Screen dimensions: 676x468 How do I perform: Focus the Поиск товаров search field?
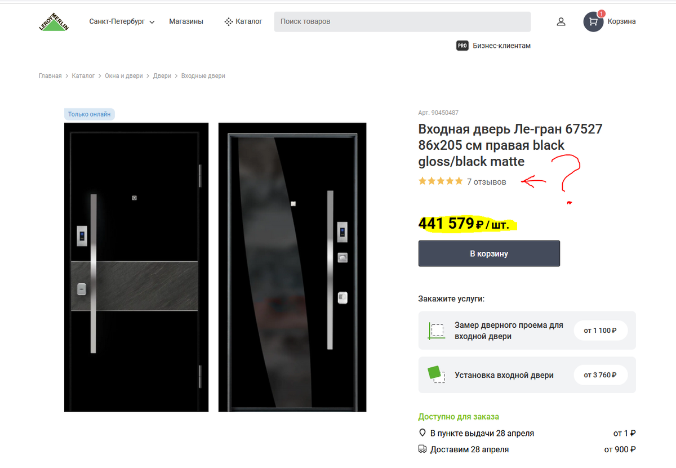402,21
